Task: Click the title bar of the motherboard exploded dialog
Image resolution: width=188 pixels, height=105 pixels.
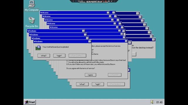Action: (x=62, y=41)
